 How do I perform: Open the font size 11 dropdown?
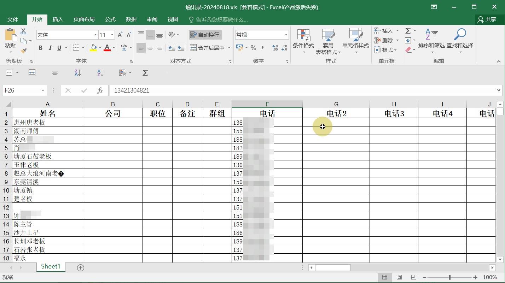pos(112,35)
